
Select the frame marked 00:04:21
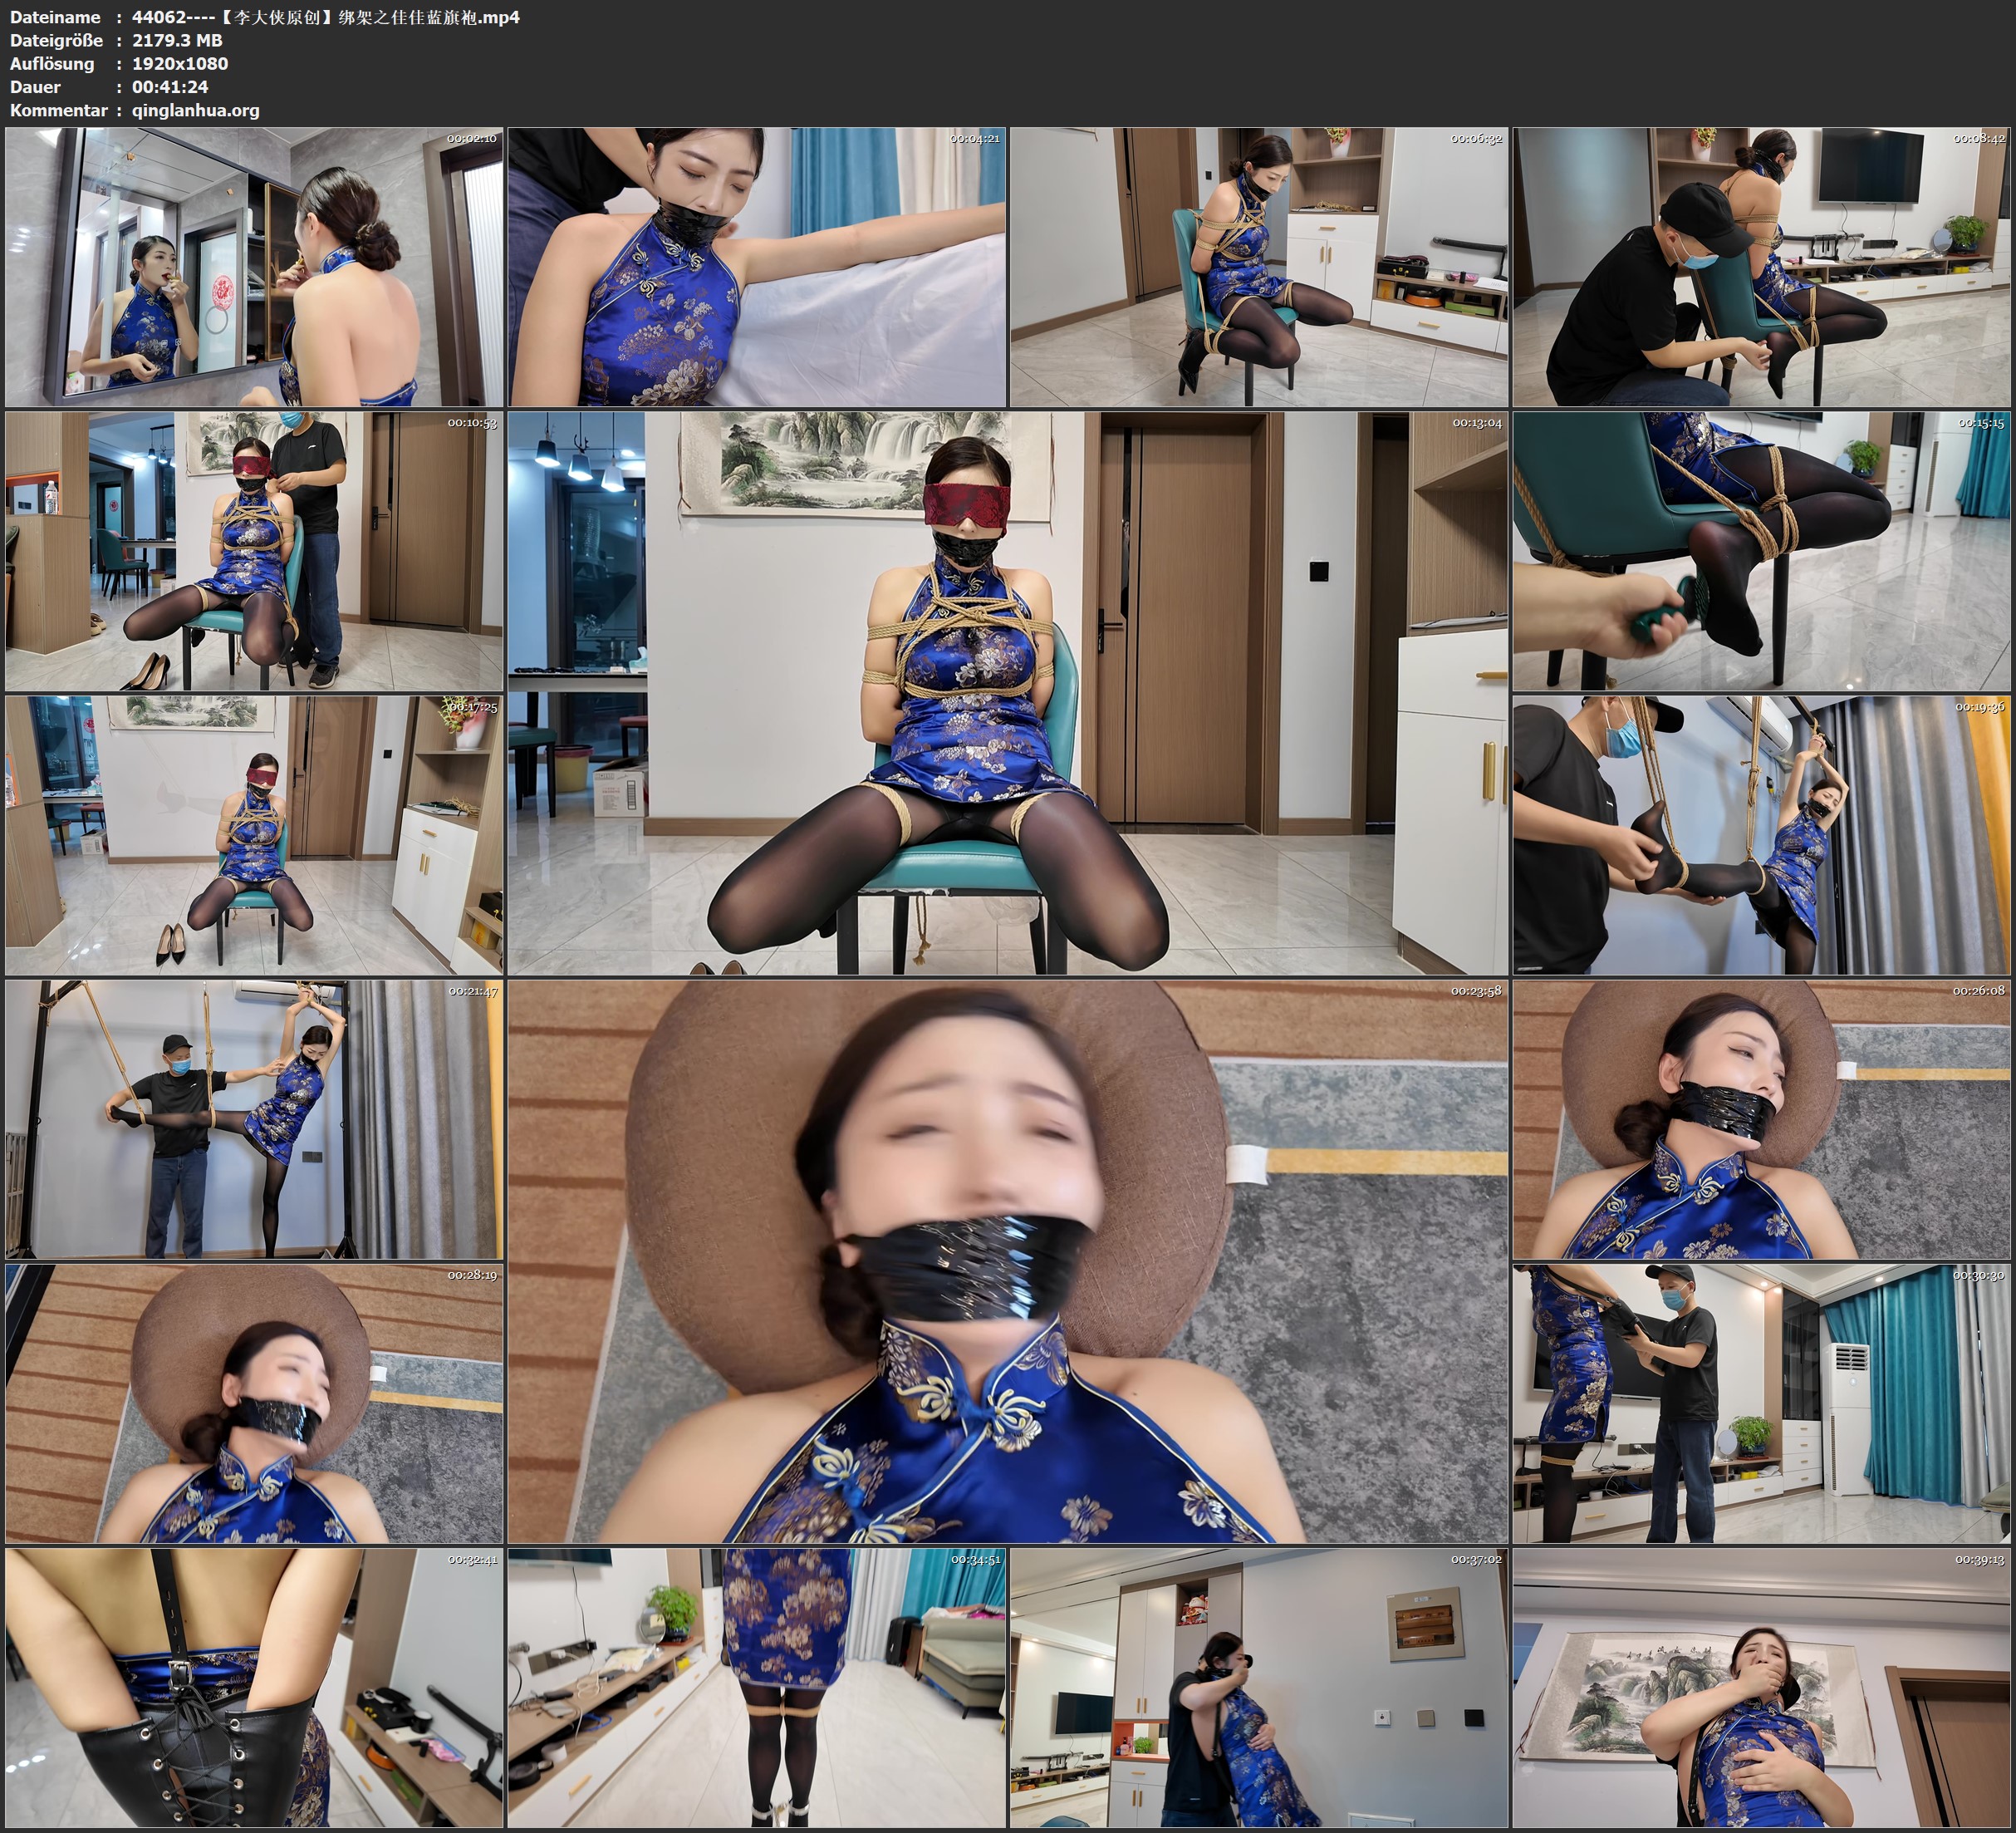(x=756, y=268)
